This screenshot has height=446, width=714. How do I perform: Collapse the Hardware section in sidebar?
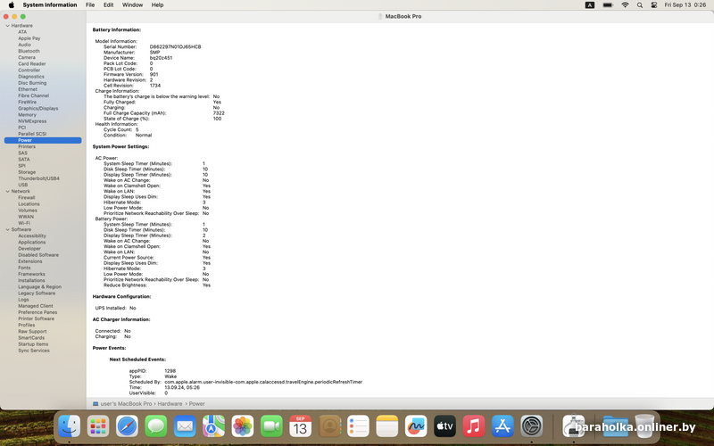(8, 26)
